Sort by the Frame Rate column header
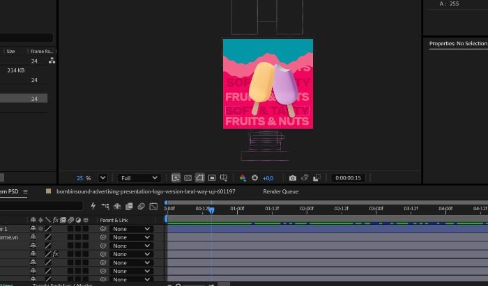 point(42,51)
